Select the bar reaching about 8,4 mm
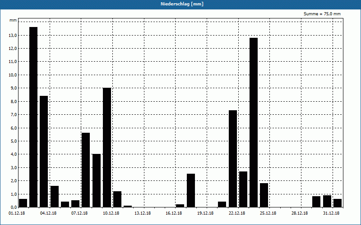This screenshot has width=361, height=225. click(x=44, y=152)
